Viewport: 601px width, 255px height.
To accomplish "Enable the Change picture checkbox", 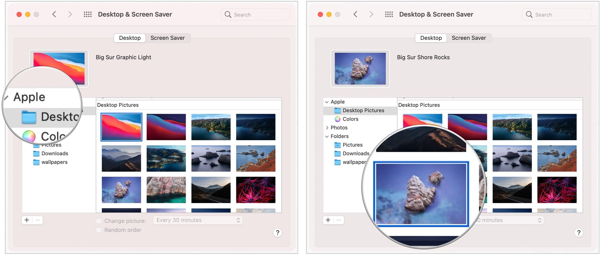I will click(99, 221).
